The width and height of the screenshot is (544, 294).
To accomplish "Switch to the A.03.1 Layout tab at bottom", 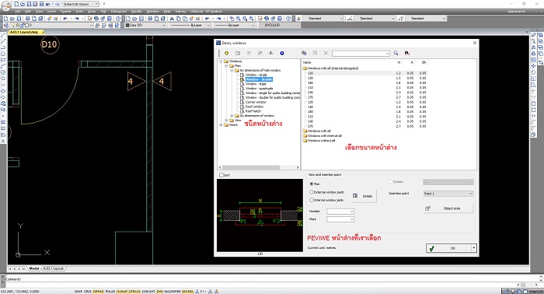I will coord(54,268).
